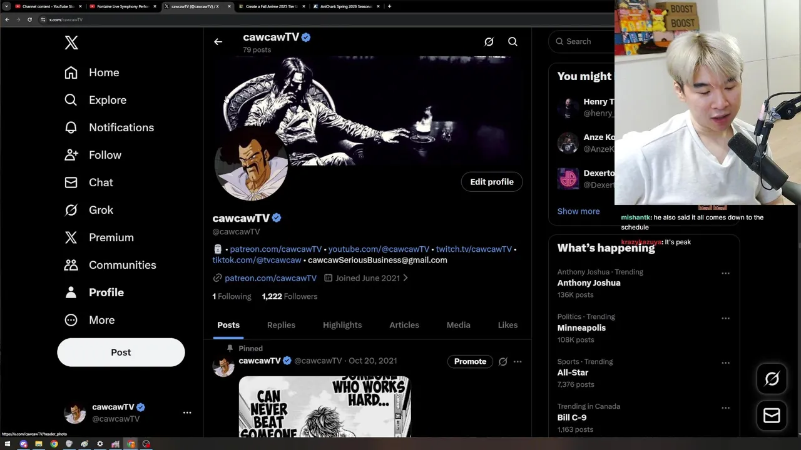The height and width of the screenshot is (450, 801).
Task: Switch to the AniChart Spring 2026 tab
Action: pyautogui.click(x=345, y=6)
